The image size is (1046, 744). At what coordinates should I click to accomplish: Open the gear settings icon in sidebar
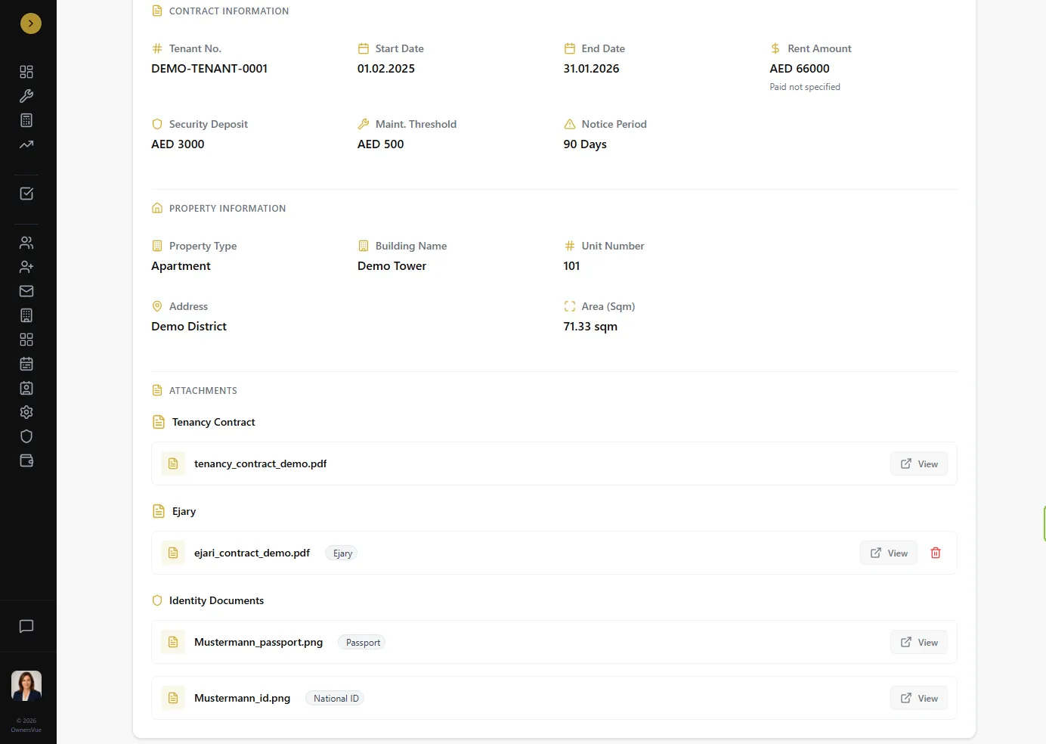pyautogui.click(x=26, y=412)
